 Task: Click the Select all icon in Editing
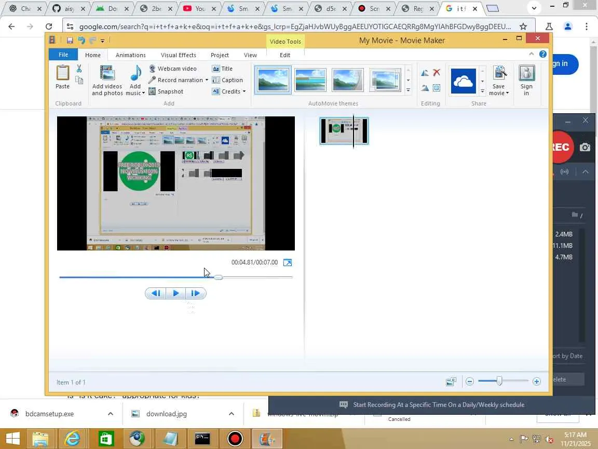pyautogui.click(x=437, y=88)
